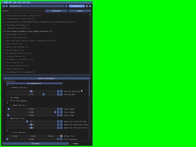Add a new preset with plus icon

point(90,6)
